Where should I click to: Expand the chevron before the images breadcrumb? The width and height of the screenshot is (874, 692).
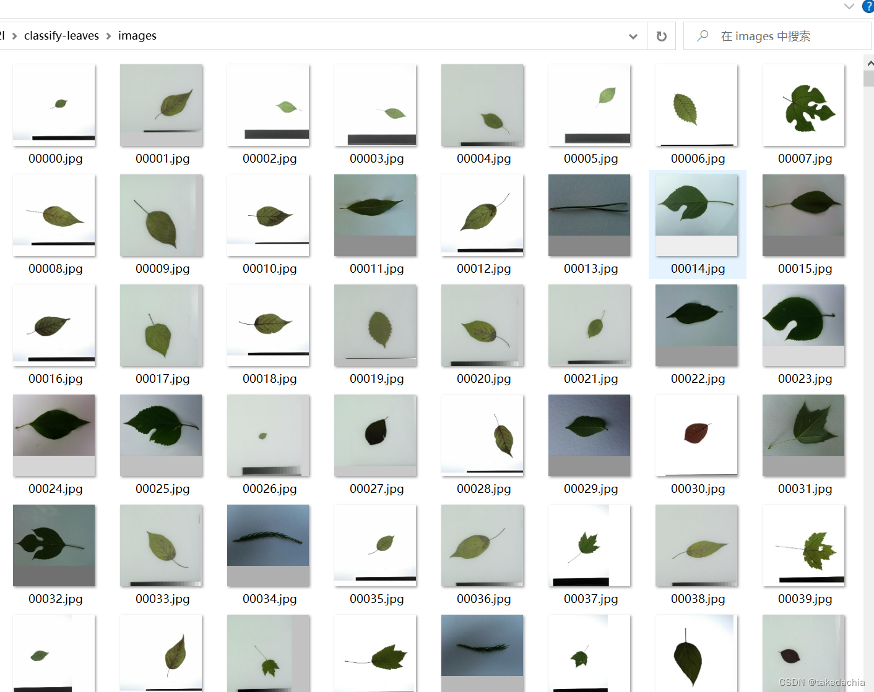pyautogui.click(x=109, y=36)
